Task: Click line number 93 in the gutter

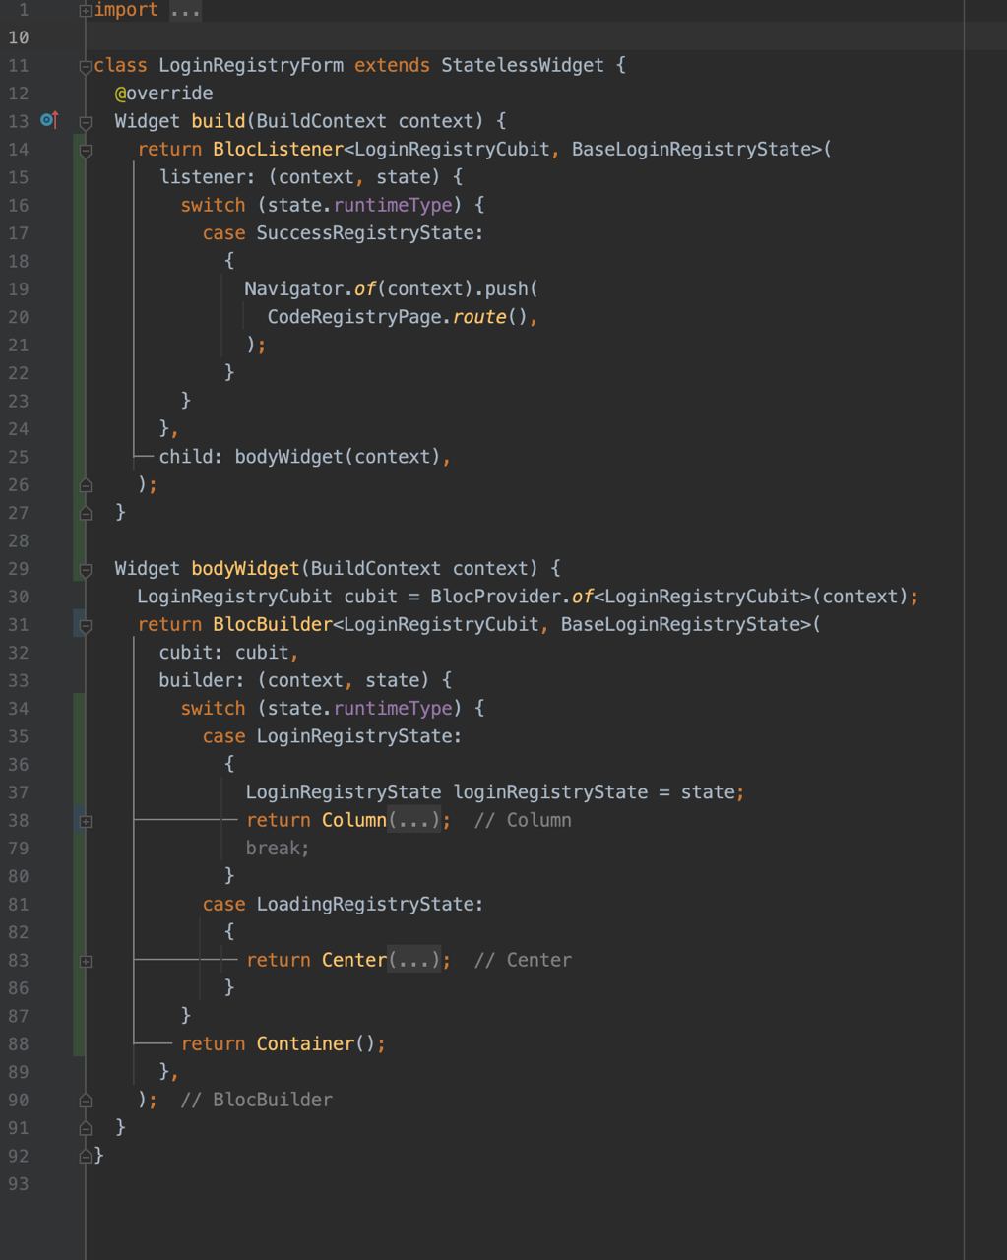Action: tap(19, 1183)
